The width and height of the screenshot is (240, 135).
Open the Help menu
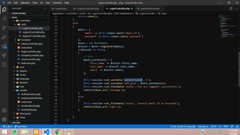[67, 3]
